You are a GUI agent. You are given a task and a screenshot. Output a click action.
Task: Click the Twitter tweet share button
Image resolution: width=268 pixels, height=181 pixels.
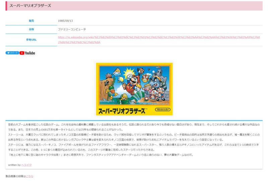click(x=12, y=53)
